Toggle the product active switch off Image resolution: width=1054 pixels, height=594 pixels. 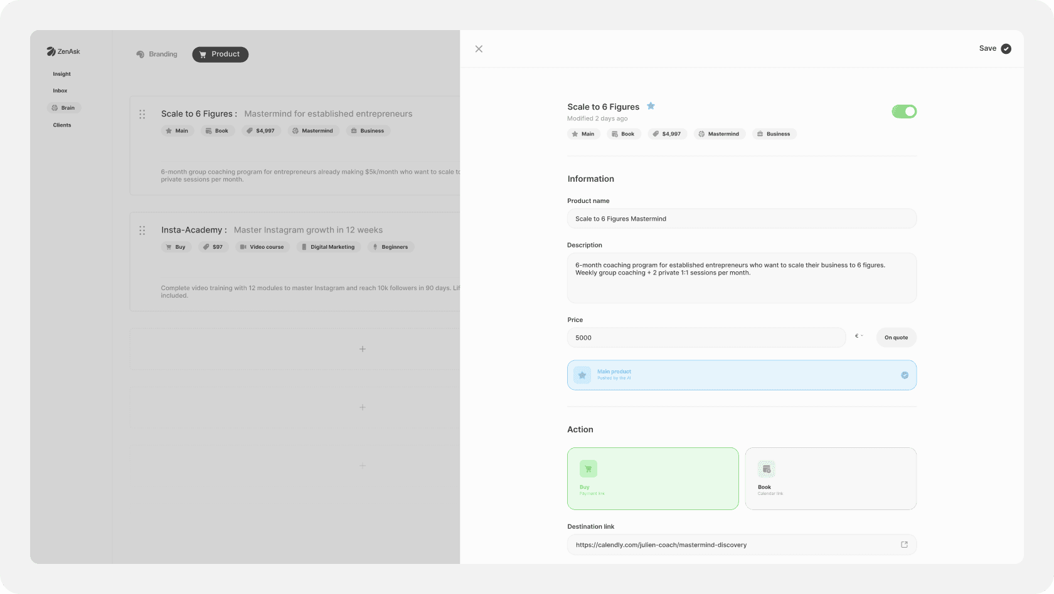[904, 112]
